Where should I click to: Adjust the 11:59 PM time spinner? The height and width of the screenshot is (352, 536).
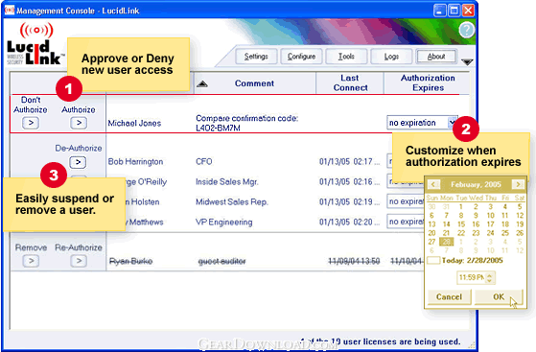[x=490, y=277]
